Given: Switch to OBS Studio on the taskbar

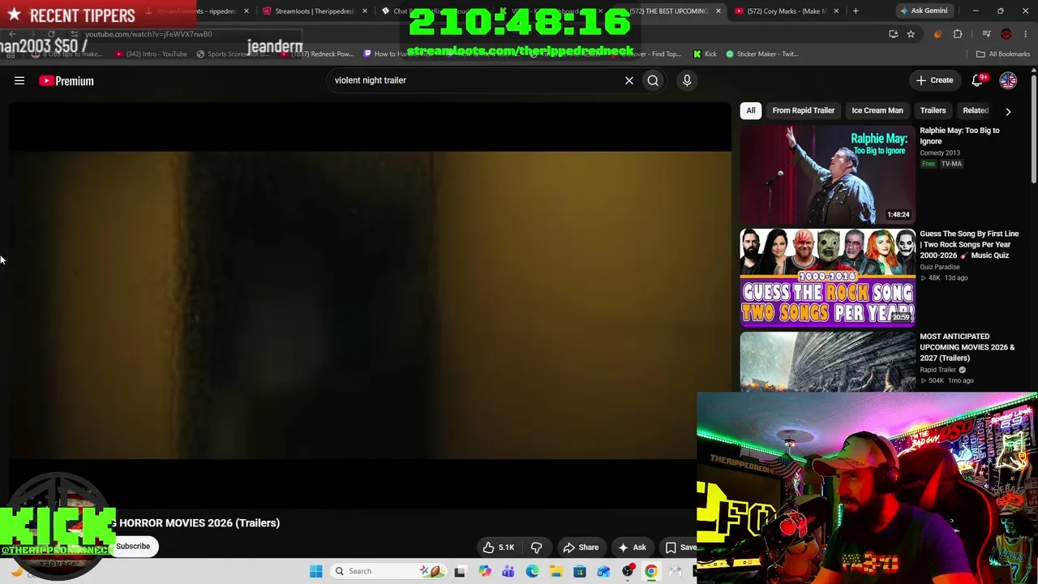Looking at the screenshot, I should pos(628,571).
